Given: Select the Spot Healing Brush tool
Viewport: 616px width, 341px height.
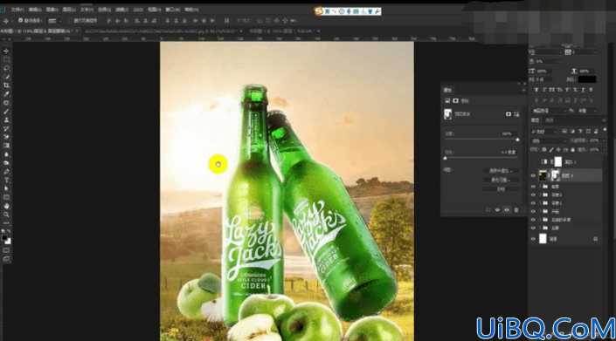Looking at the screenshot, I should coord(6,103).
